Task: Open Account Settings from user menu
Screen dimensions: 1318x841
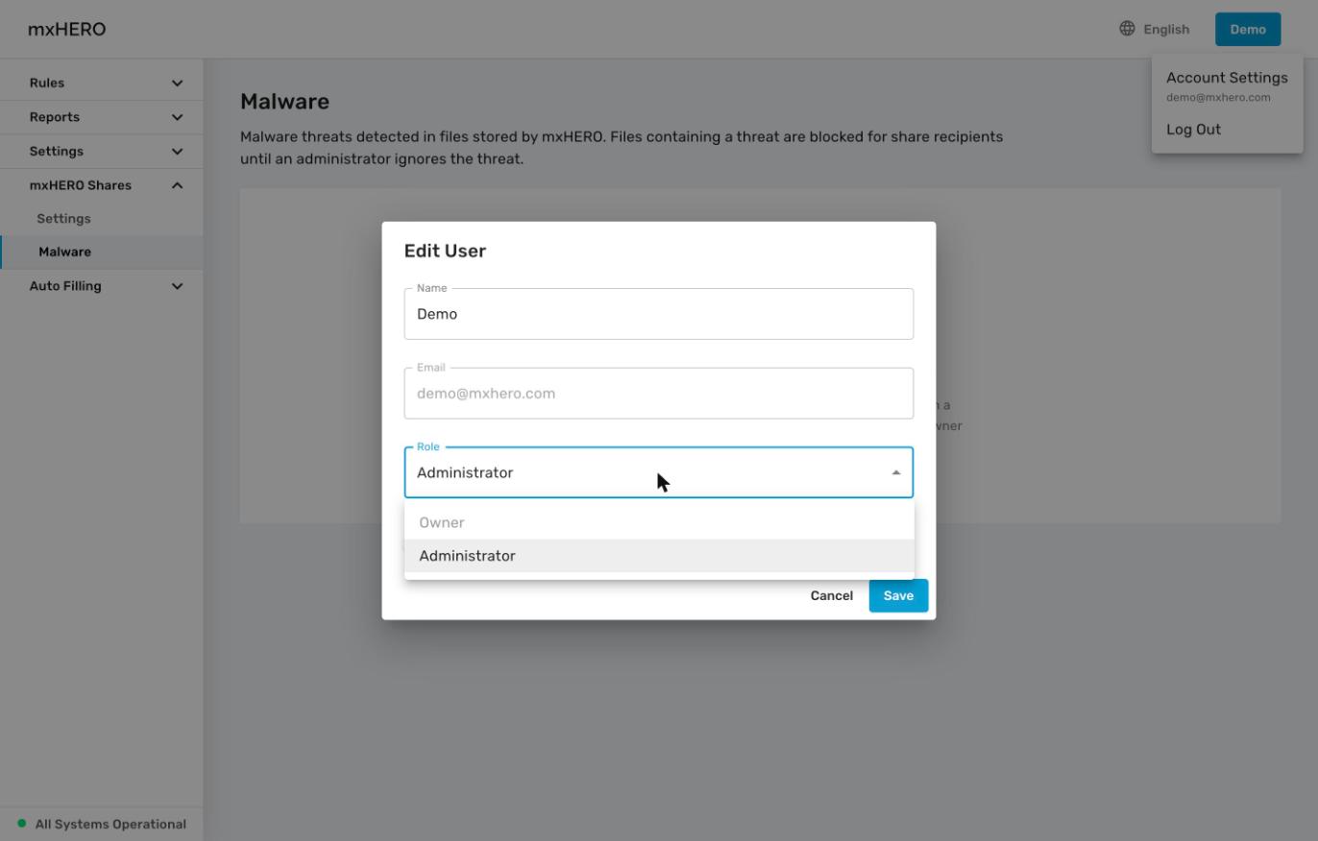Action: (x=1227, y=78)
